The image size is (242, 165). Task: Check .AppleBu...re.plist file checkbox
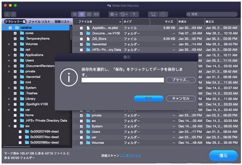point(81,28)
